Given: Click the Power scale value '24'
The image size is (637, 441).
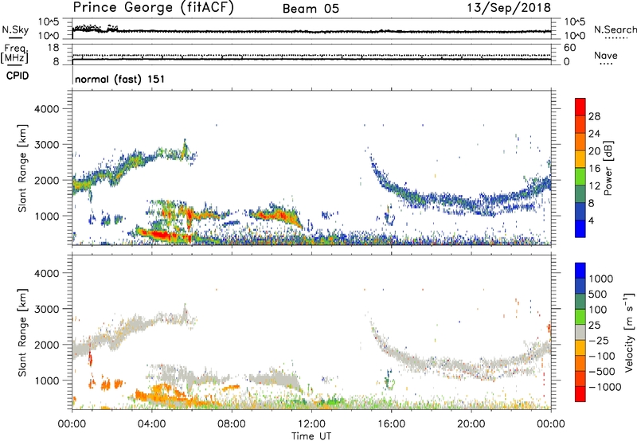Looking at the screenshot, I should click(x=594, y=134).
